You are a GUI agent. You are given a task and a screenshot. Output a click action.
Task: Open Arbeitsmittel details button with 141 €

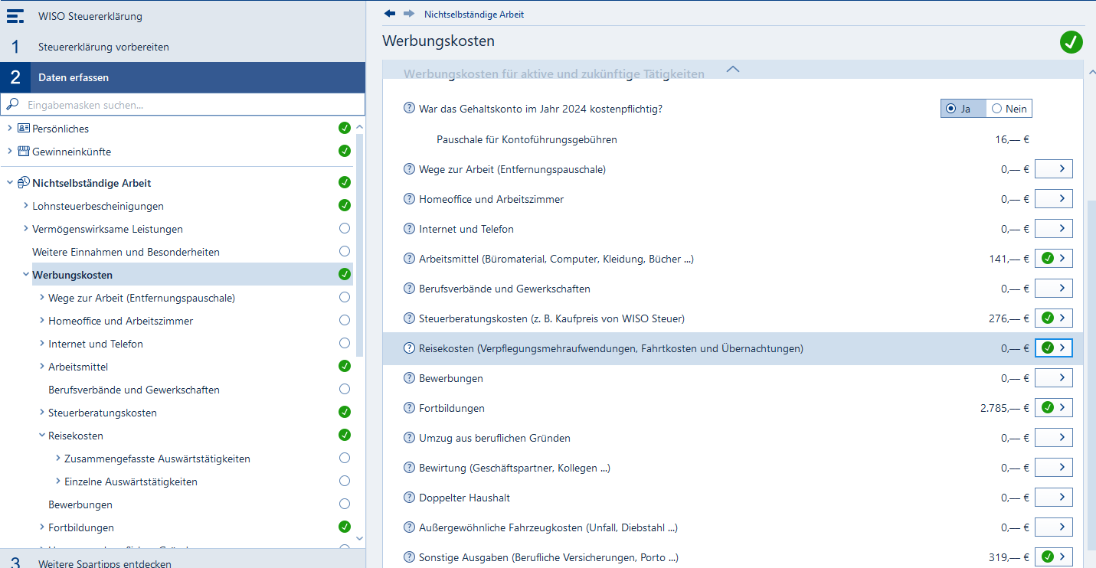[1054, 259]
